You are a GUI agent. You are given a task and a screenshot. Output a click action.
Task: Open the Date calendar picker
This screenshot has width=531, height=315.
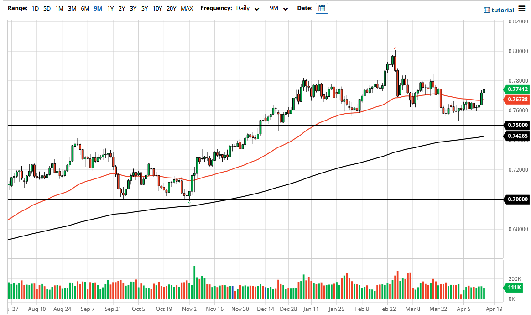tap(322, 8)
